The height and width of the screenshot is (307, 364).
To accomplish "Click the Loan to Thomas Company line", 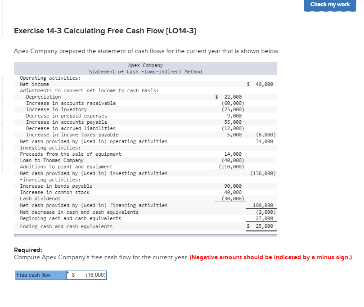I will click(x=53, y=160).
